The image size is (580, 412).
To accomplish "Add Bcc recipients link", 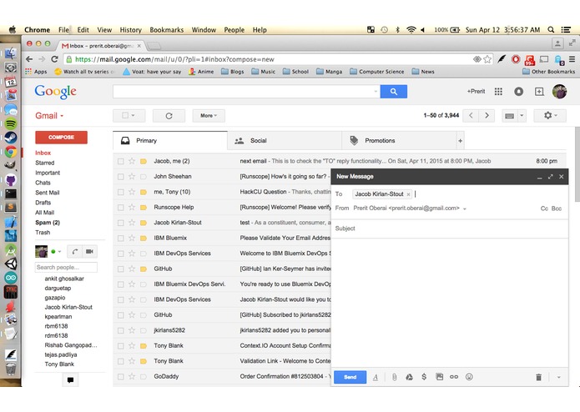I will (x=557, y=209).
